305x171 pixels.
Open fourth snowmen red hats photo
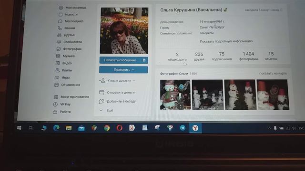273,95
